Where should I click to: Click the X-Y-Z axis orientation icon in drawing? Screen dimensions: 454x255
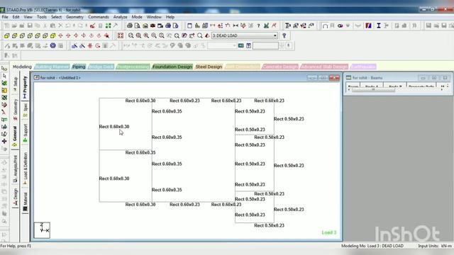(x=42, y=230)
